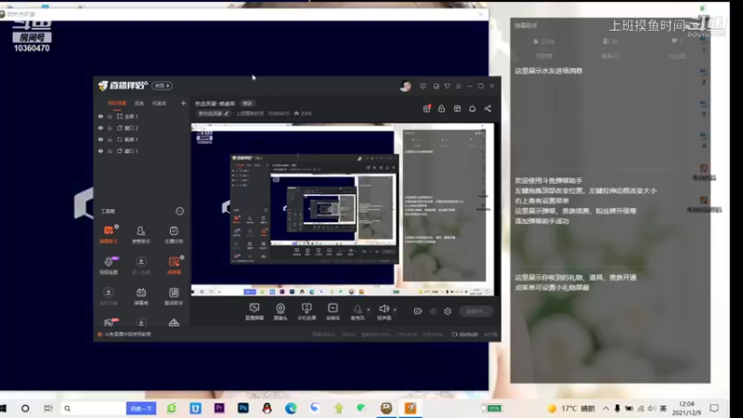
Task: Hide the 全屏 1 layer
Action: click(x=100, y=116)
